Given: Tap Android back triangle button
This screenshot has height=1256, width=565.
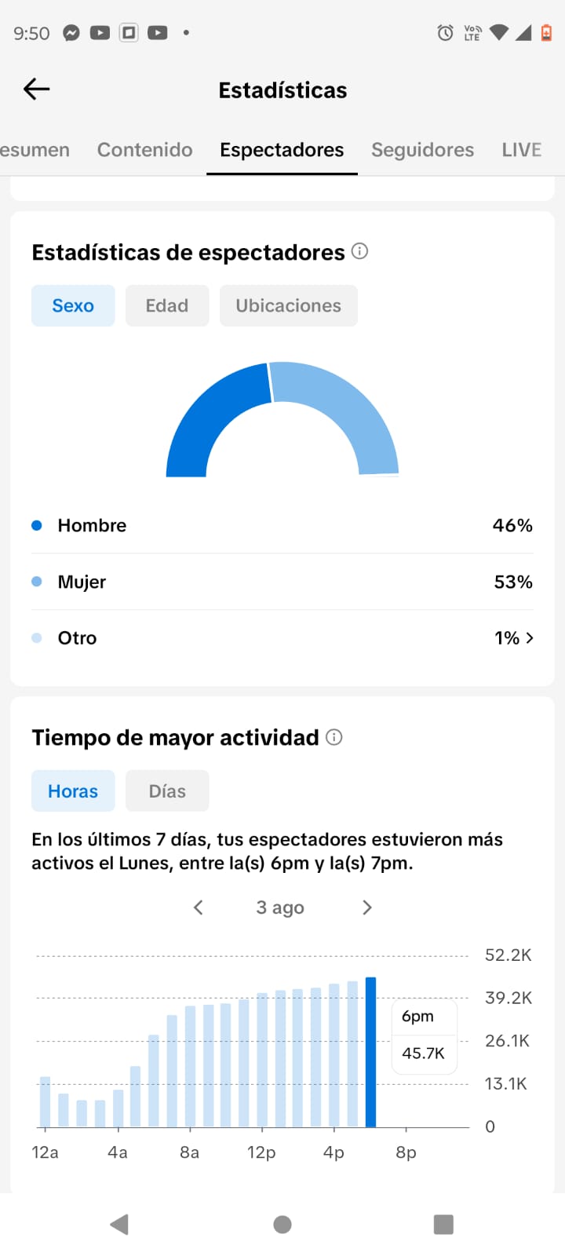Looking at the screenshot, I should [x=119, y=1225].
